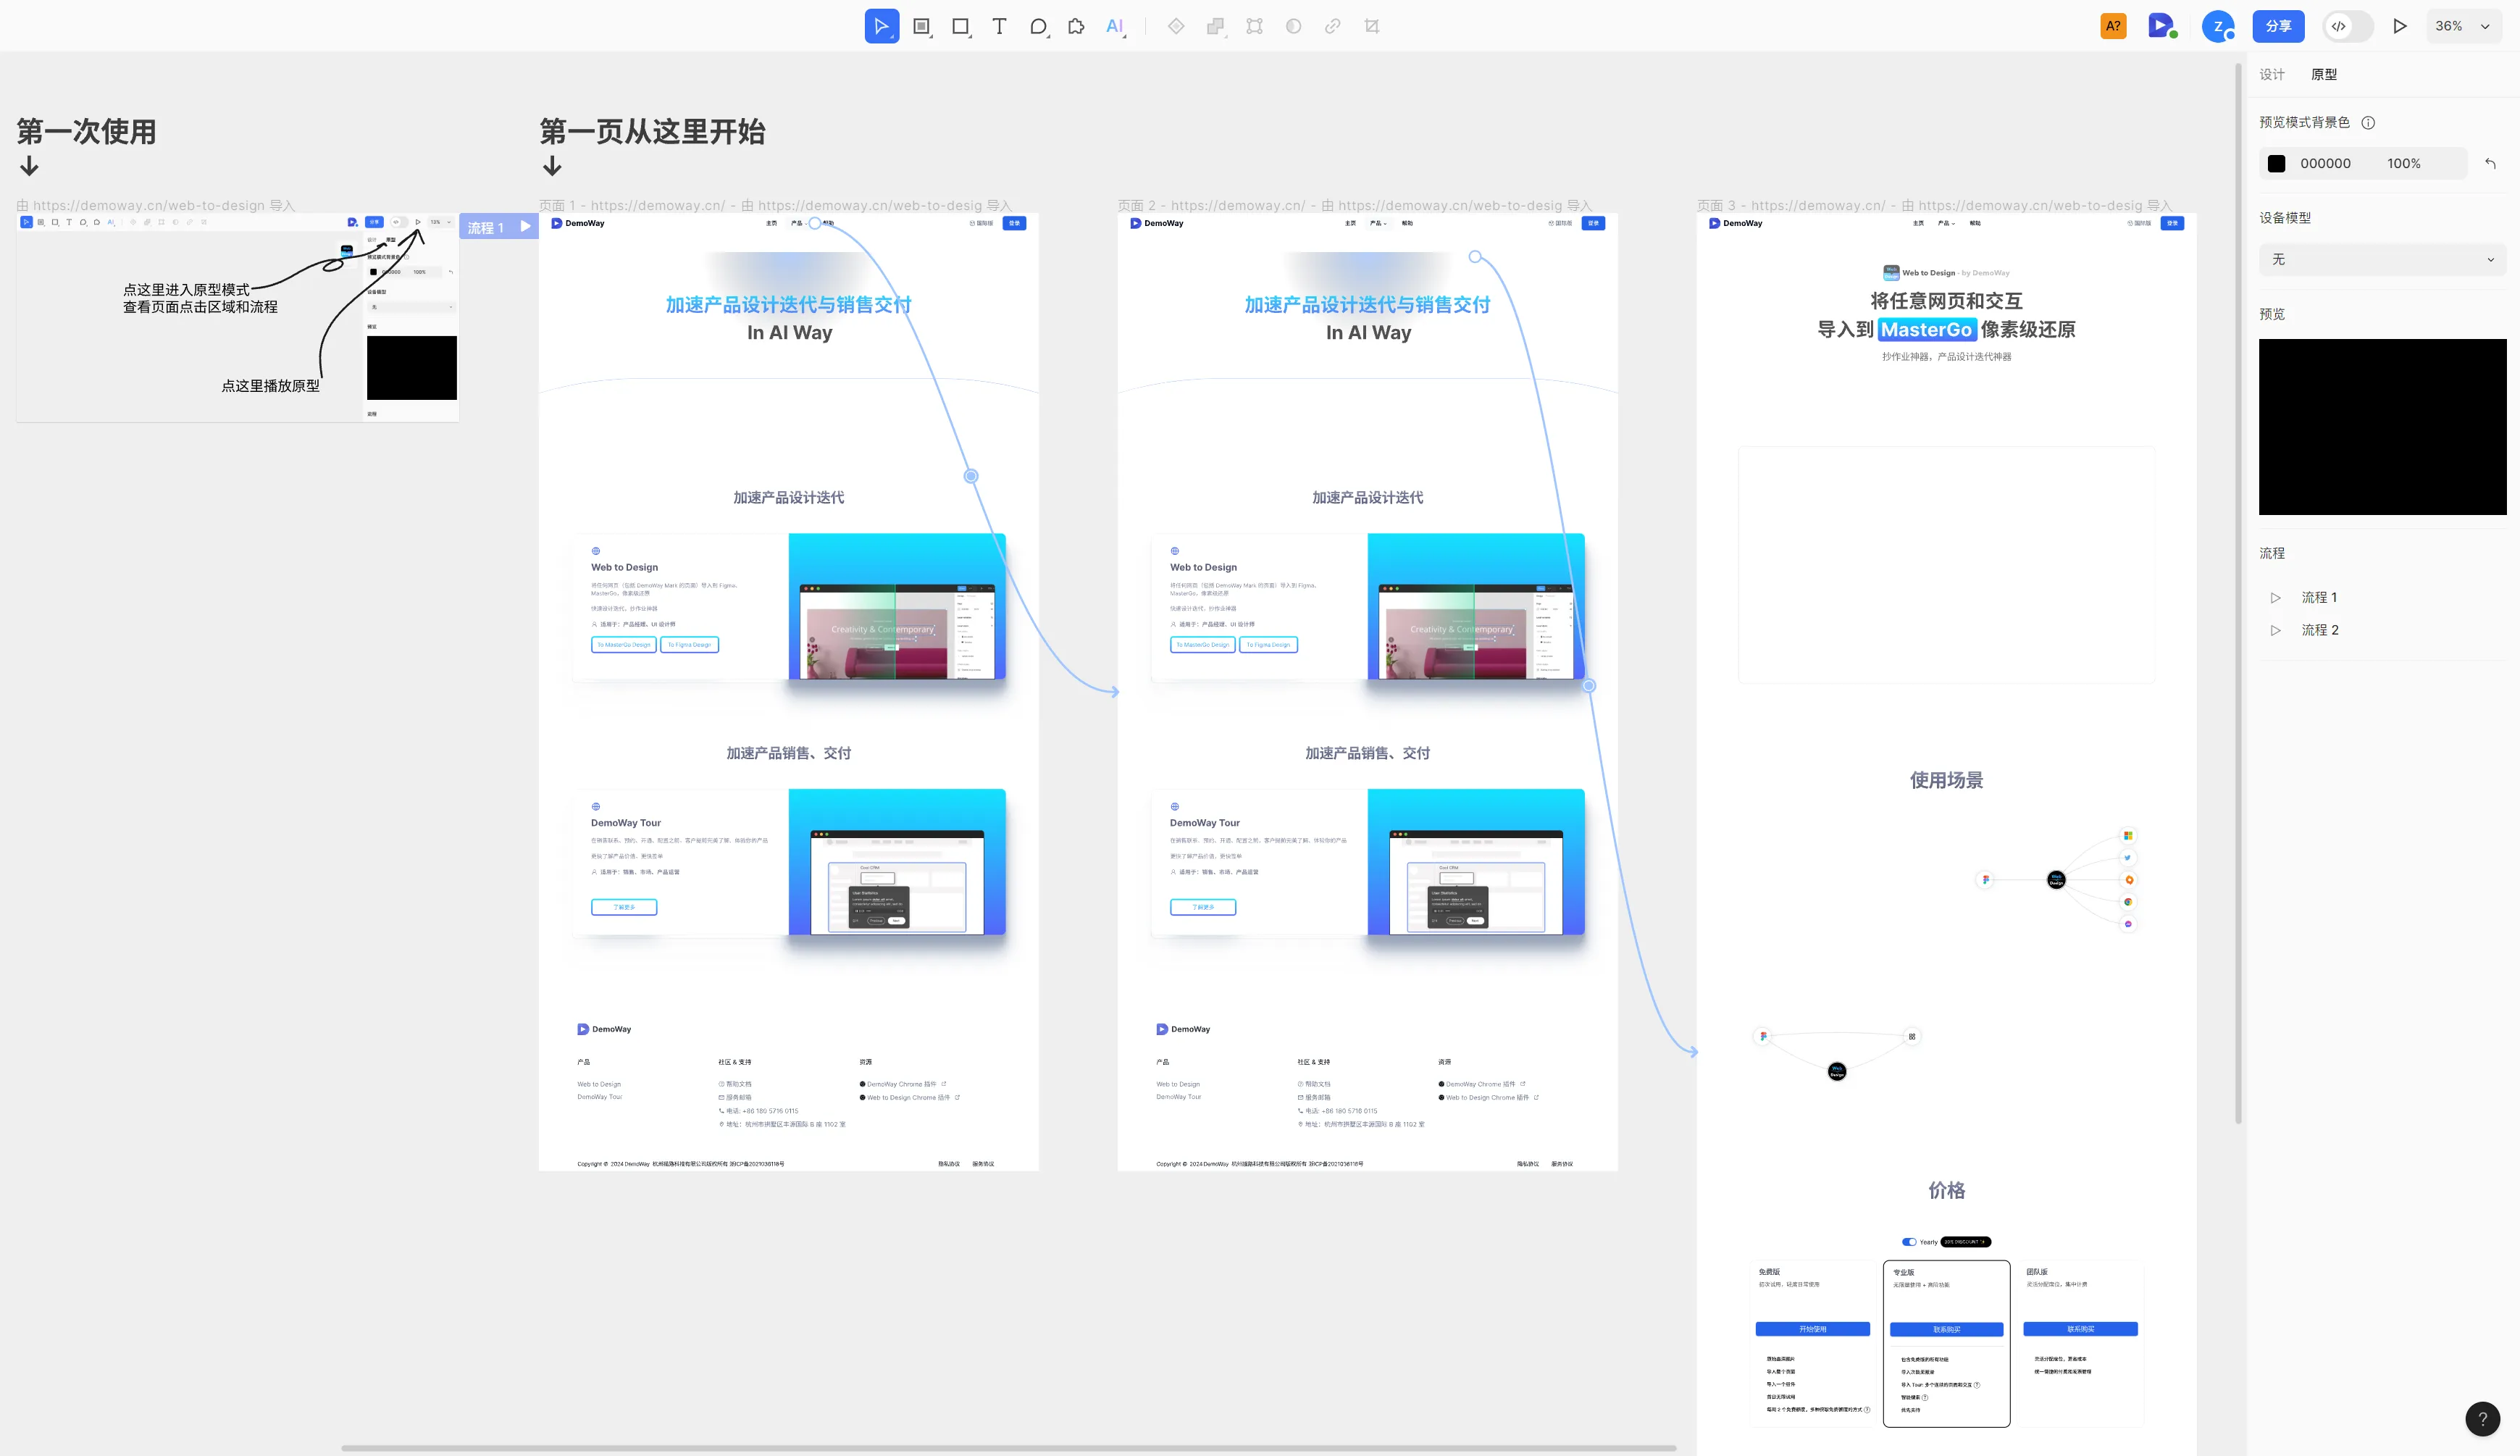Open the orange A? plugin icon
Viewport: 2520px width, 1456px height.
coord(2113,26)
